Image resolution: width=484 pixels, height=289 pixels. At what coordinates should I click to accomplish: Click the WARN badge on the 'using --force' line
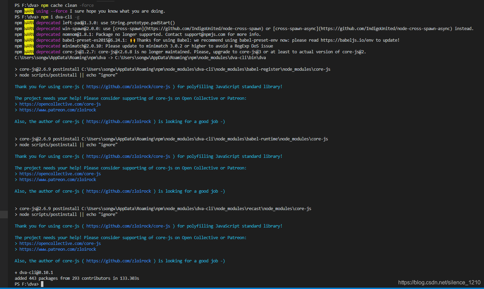pos(29,11)
